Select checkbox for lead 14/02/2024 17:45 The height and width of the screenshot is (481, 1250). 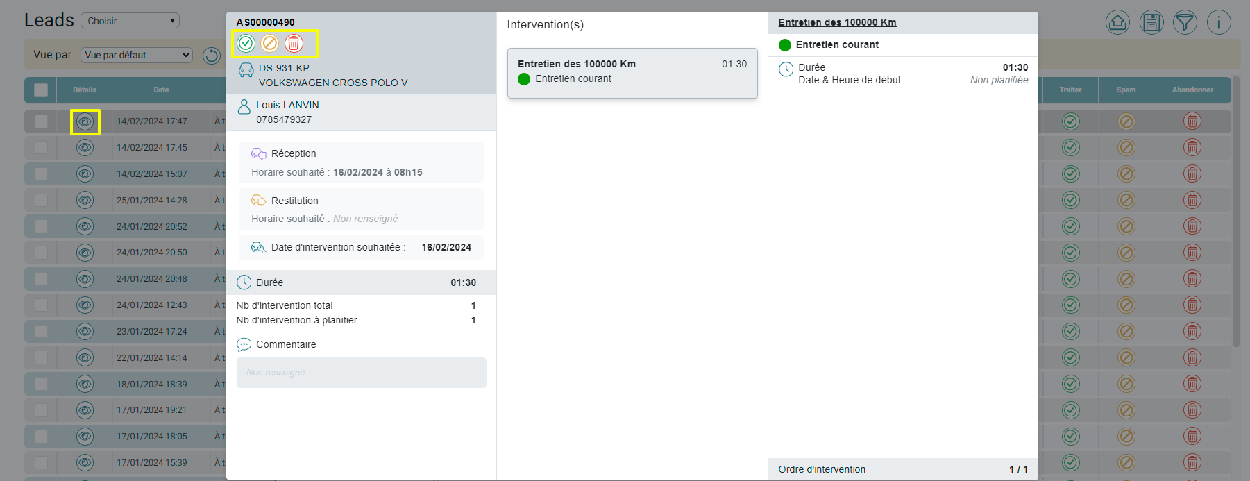tap(41, 148)
